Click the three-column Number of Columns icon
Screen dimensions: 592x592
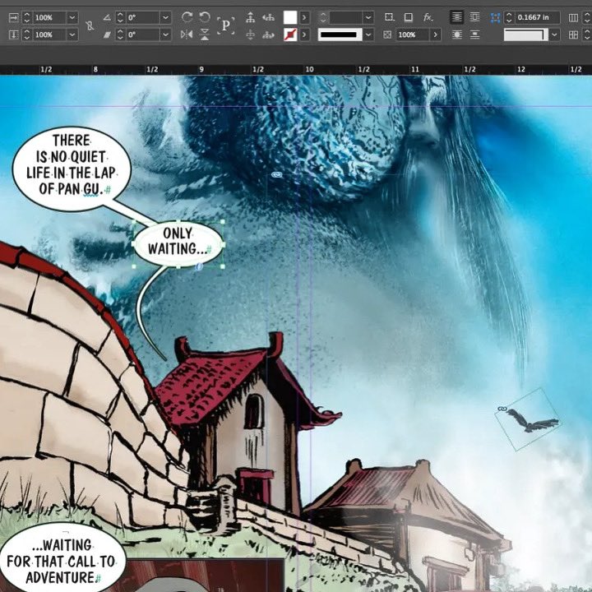(x=574, y=17)
